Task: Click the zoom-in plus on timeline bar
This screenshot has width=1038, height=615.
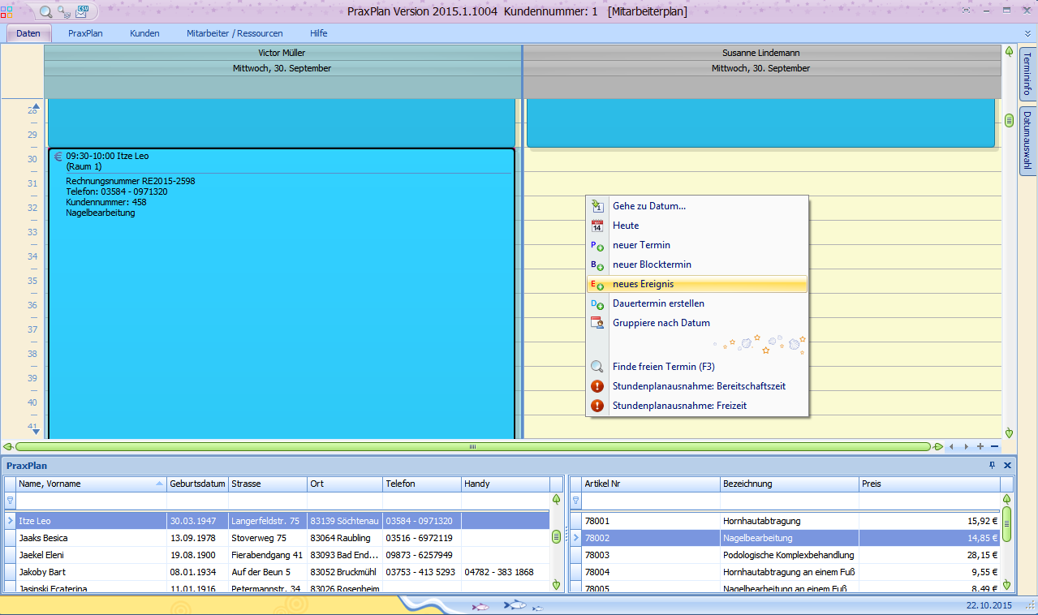Action: pos(980,446)
